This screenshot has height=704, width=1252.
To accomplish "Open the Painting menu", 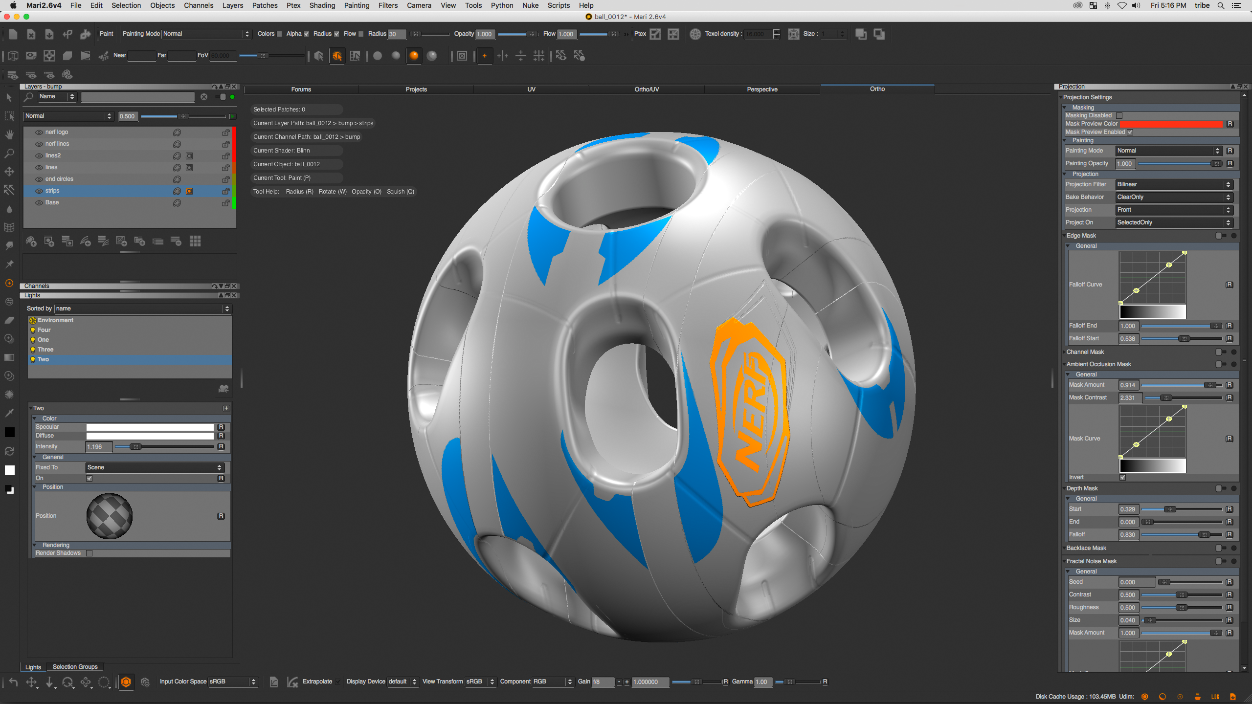I will (x=357, y=5).
